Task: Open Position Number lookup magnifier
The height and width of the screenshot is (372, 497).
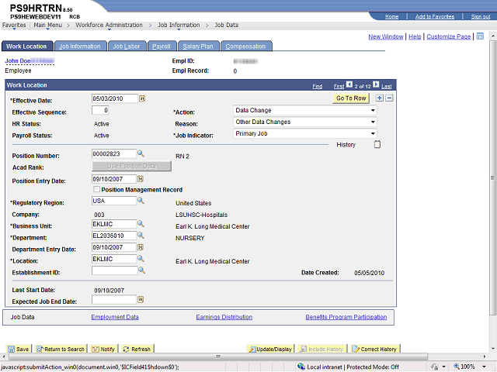Action: 141,153
